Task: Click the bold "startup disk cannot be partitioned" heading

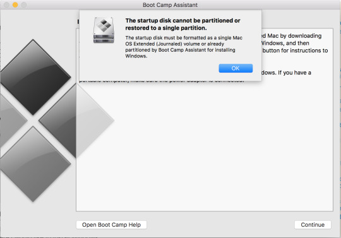Action: pyautogui.click(x=182, y=24)
